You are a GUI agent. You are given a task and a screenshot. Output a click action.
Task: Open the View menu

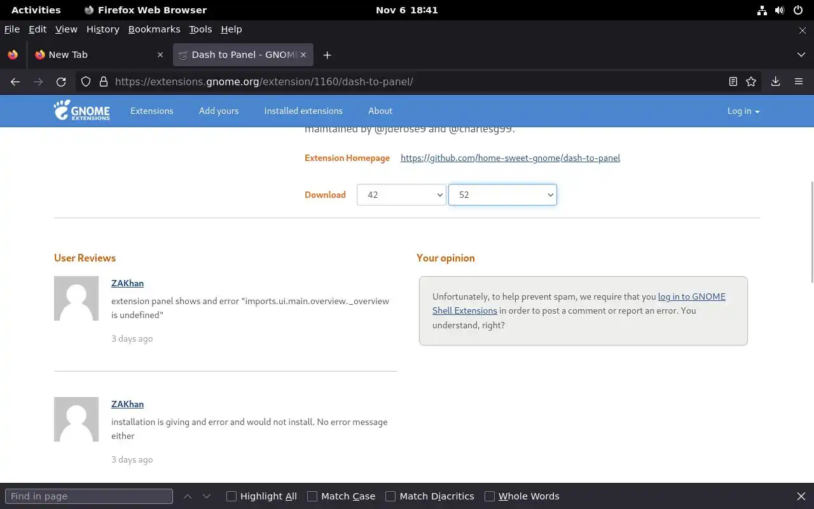pyautogui.click(x=66, y=29)
